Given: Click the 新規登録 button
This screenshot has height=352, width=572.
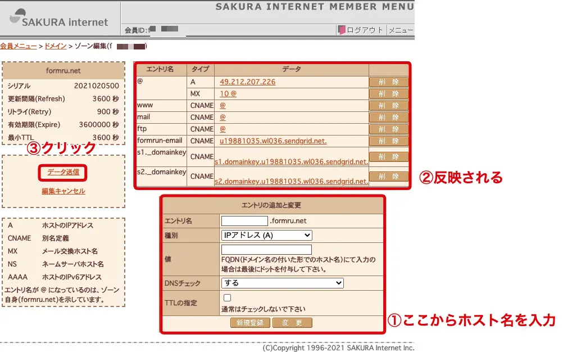Looking at the screenshot, I should click(250, 323).
